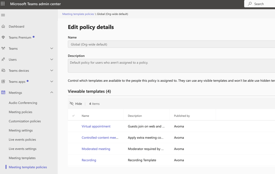The image size is (275, 174).
Task: Click the Hide button label
Action: pyautogui.click(x=78, y=104)
